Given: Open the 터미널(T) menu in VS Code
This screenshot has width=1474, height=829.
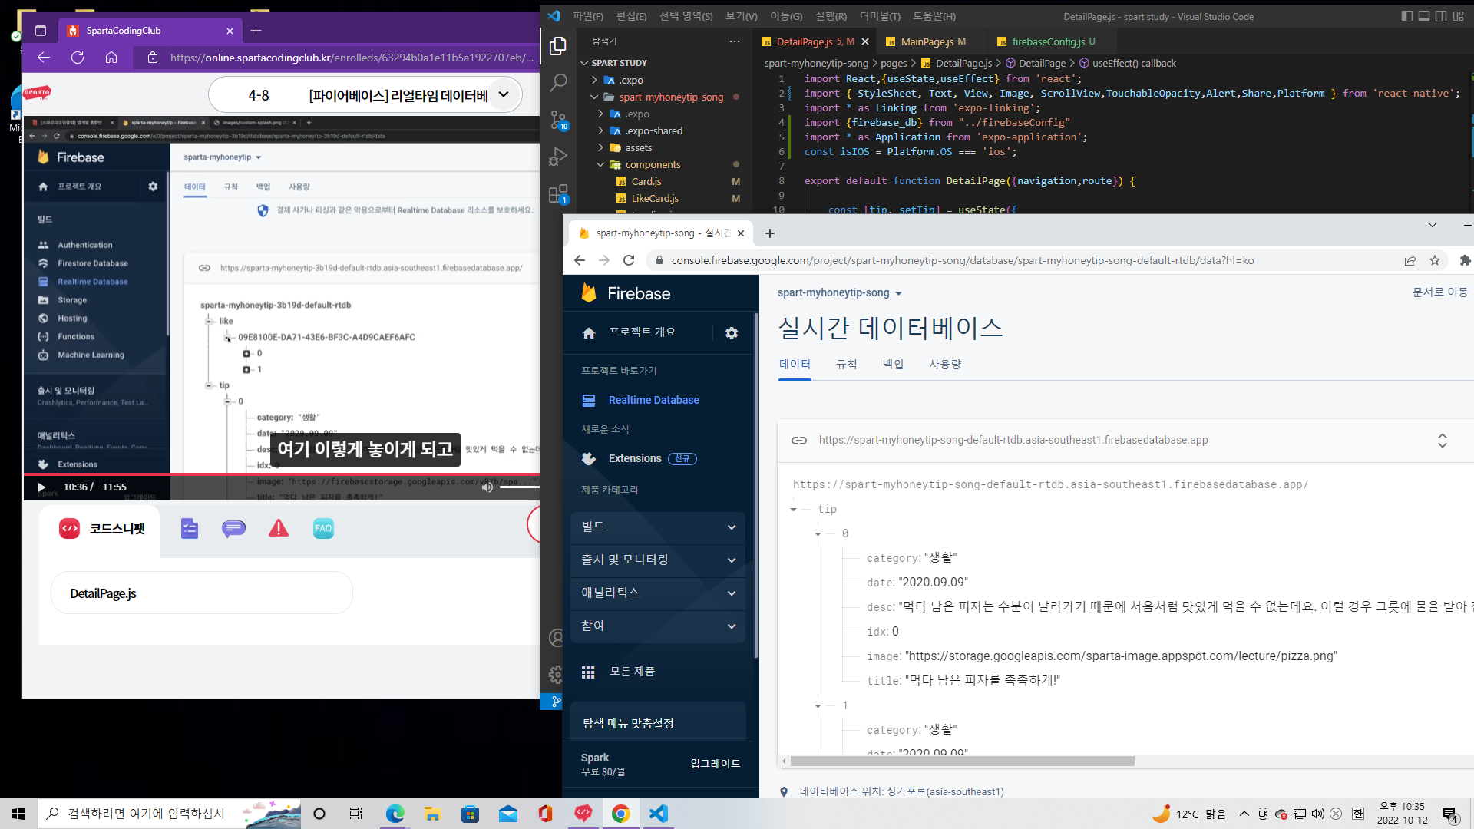Looking at the screenshot, I should pos(880,16).
